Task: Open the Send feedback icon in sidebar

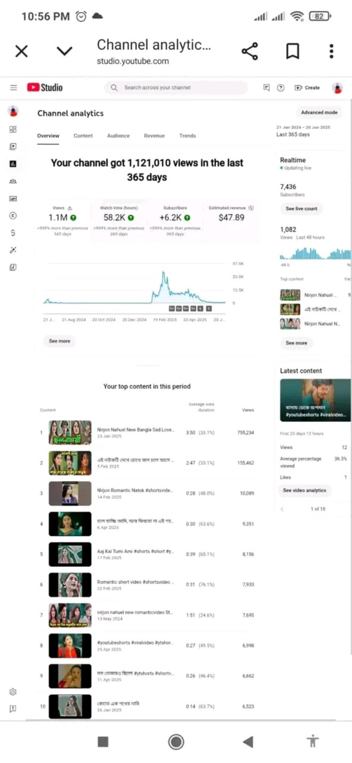Action: tap(13, 709)
